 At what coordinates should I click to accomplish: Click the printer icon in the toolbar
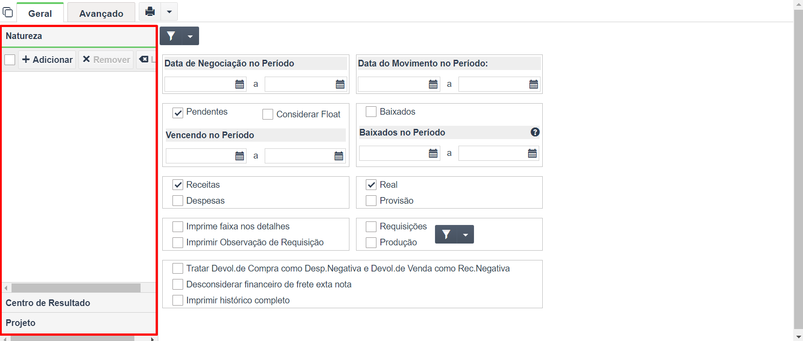150,12
